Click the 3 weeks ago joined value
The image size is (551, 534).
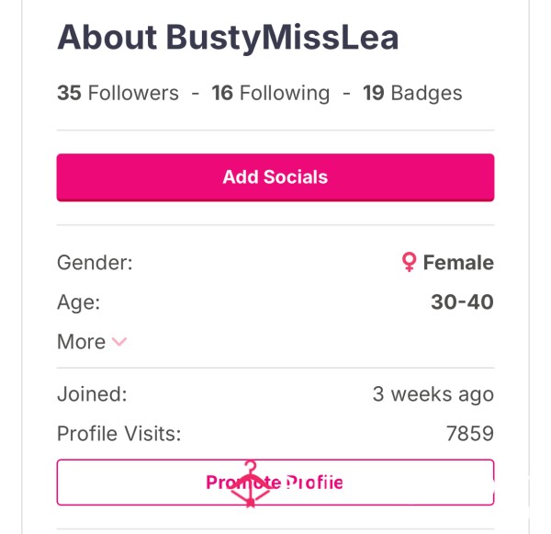[x=433, y=394]
